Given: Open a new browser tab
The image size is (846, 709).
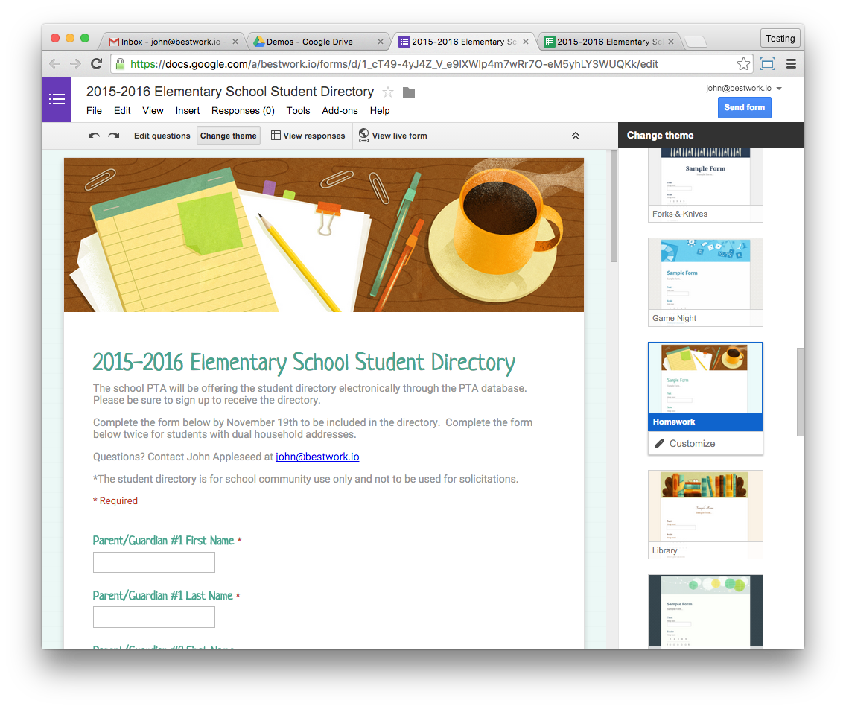Looking at the screenshot, I should pyautogui.click(x=696, y=42).
